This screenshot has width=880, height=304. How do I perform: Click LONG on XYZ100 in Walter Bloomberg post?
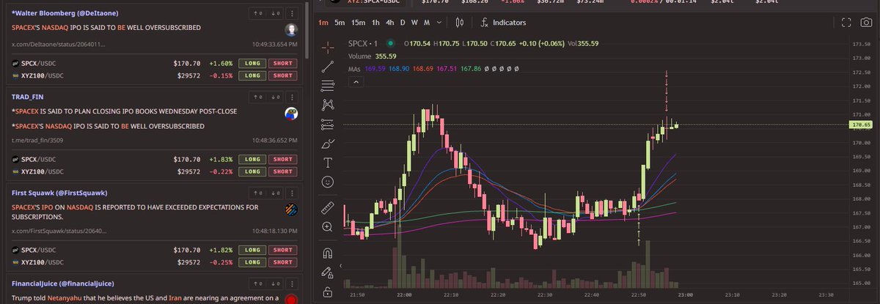click(x=252, y=75)
